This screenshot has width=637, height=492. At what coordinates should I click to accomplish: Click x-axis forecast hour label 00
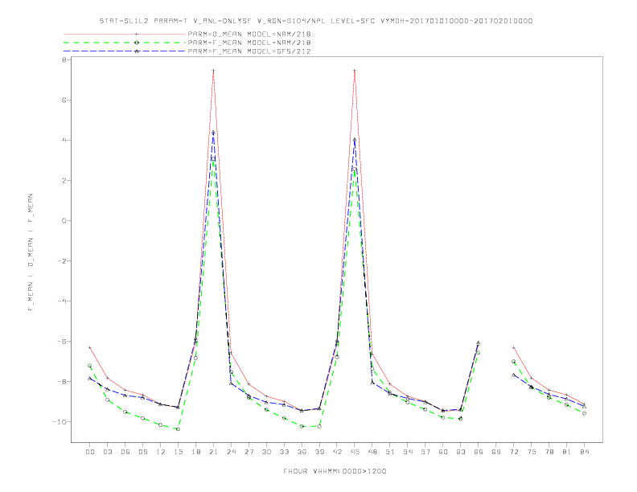click(x=90, y=452)
